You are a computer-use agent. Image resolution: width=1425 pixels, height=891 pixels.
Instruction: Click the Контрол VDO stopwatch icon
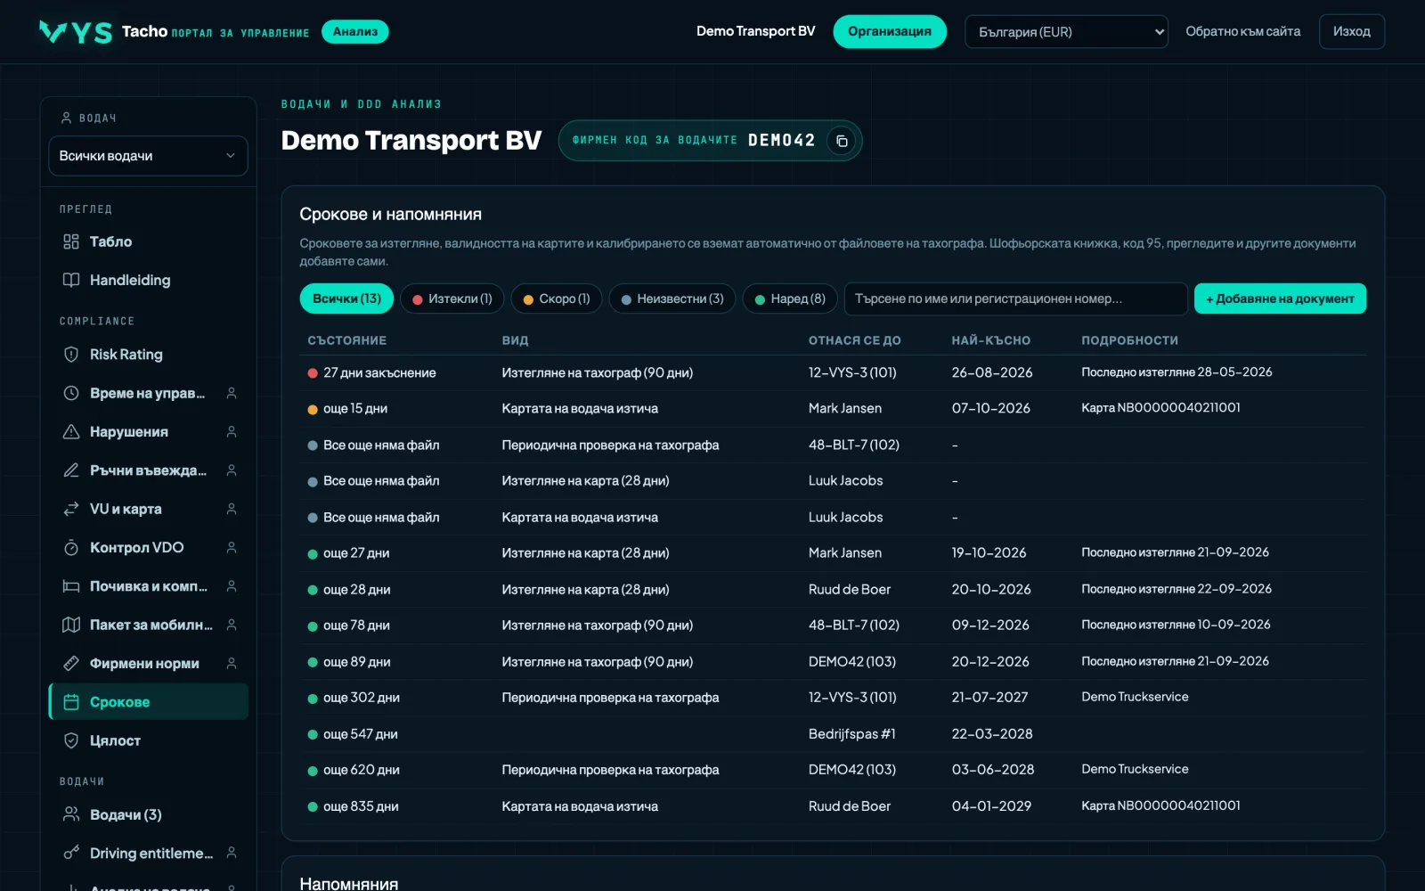pyautogui.click(x=71, y=547)
